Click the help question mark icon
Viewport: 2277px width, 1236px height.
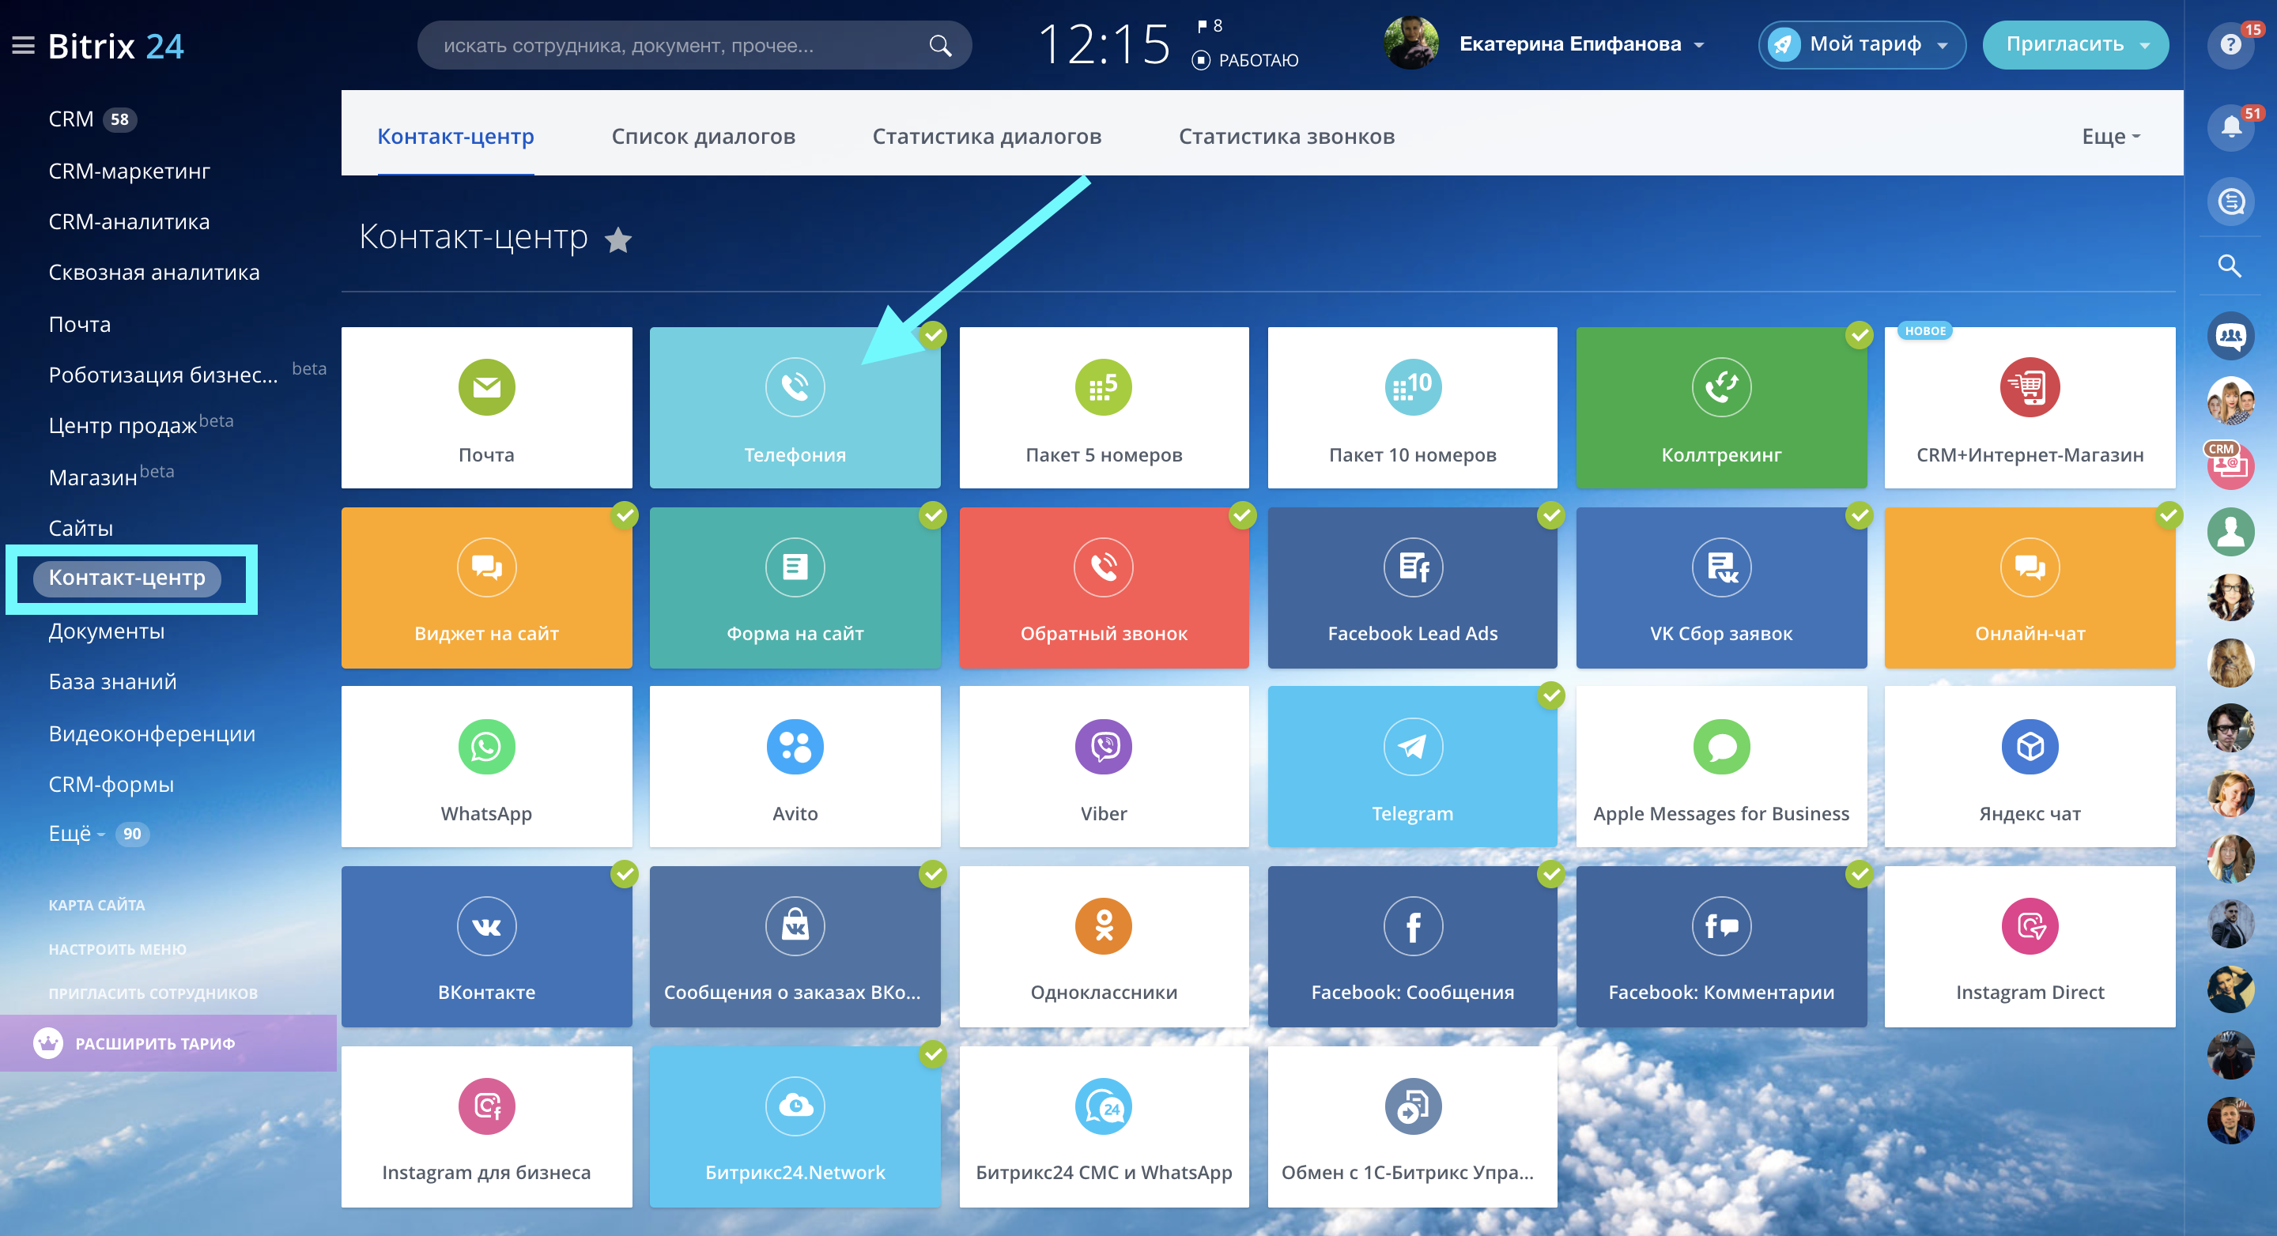point(2230,45)
